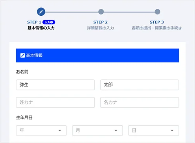This screenshot has height=143, width=195.
Task: Click the edit icon beside 基本情報 header
Action: pyautogui.click(x=22, y=55)
